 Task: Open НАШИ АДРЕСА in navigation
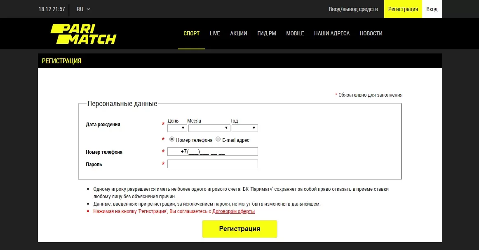pos(332,34)
